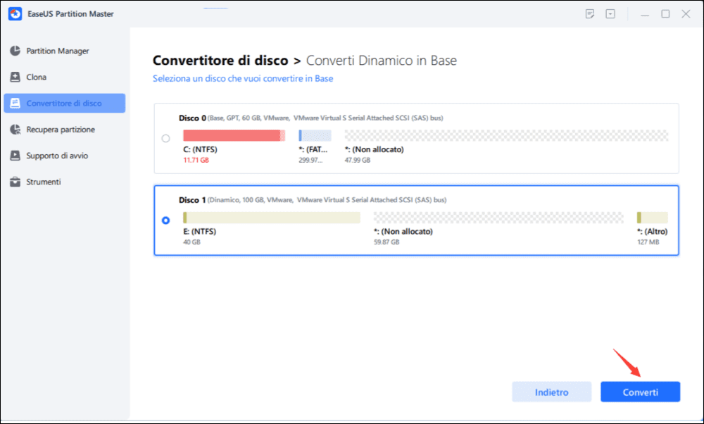Screen dimensions: 704x424
Task: Click the Clona sidebar icon
Action: click(15, 77)
